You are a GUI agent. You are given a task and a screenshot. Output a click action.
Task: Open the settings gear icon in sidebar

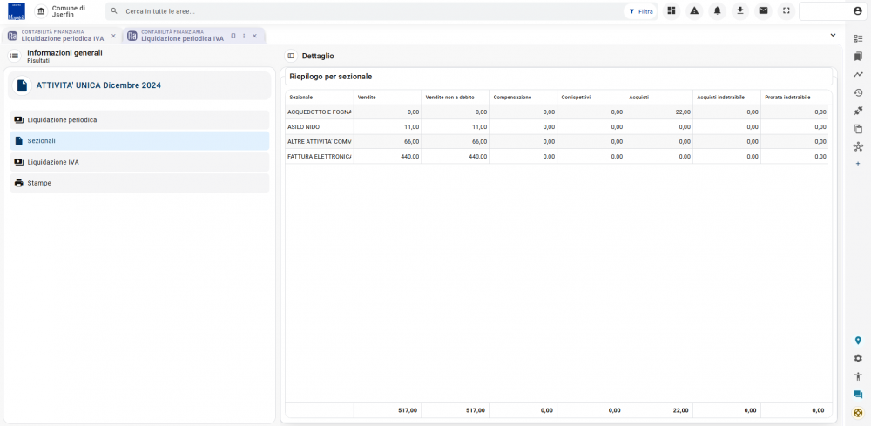858,358
